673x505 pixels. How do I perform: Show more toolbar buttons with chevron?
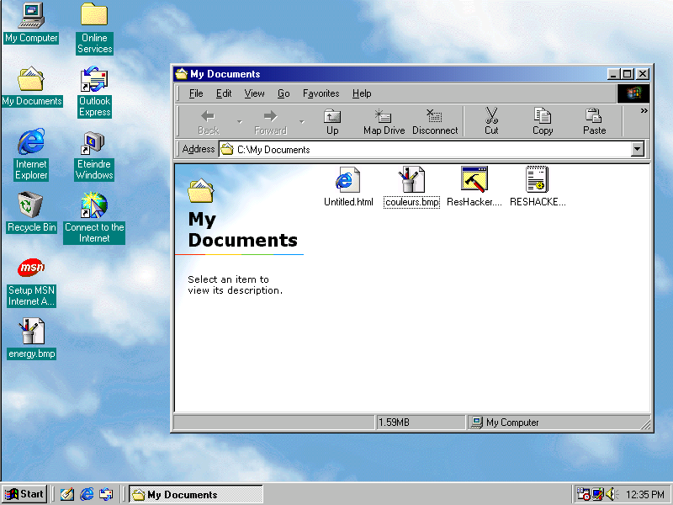tap(644, 111)
